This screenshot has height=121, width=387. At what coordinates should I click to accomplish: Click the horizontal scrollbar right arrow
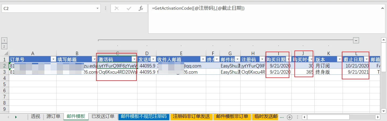click(378, 117)
